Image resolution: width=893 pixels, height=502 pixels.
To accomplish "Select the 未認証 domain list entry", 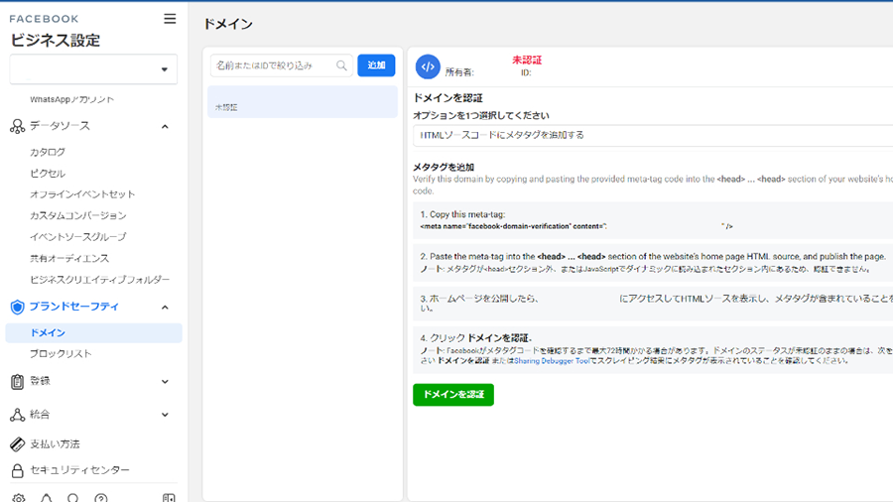I will pyautogui.click(x=303, y=102).
